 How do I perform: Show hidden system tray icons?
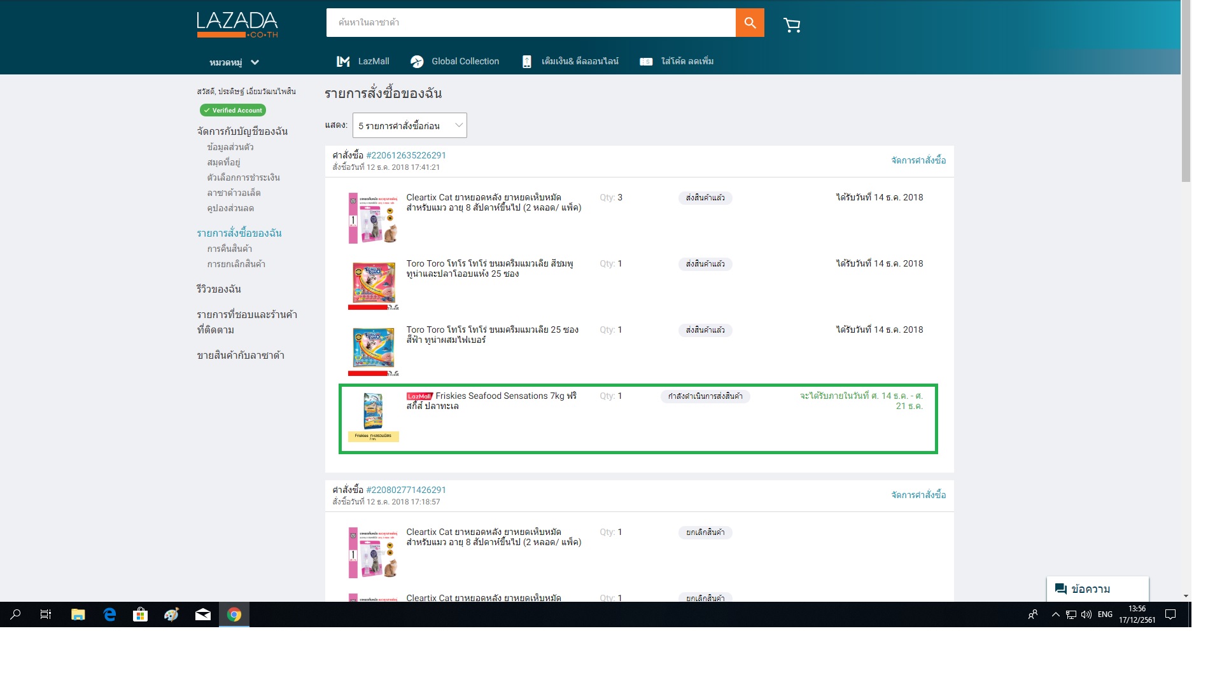[1055, 614]
